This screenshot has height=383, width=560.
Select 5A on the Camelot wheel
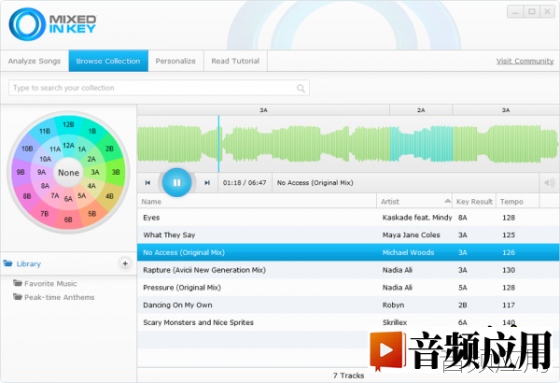tap(82, 195)
